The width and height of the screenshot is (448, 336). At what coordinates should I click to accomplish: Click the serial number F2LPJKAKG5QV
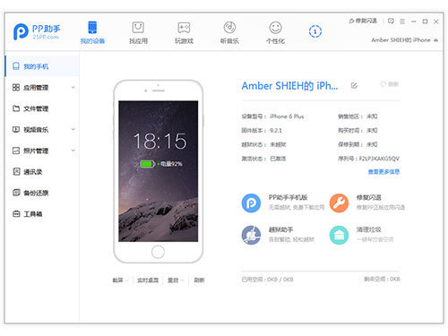coord(379,159)
